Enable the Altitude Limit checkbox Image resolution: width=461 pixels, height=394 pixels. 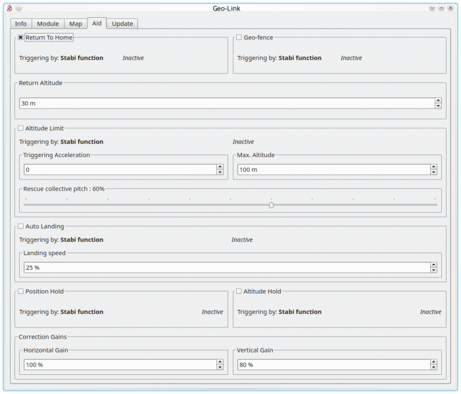pyautogui.click(x=21, y=128)
